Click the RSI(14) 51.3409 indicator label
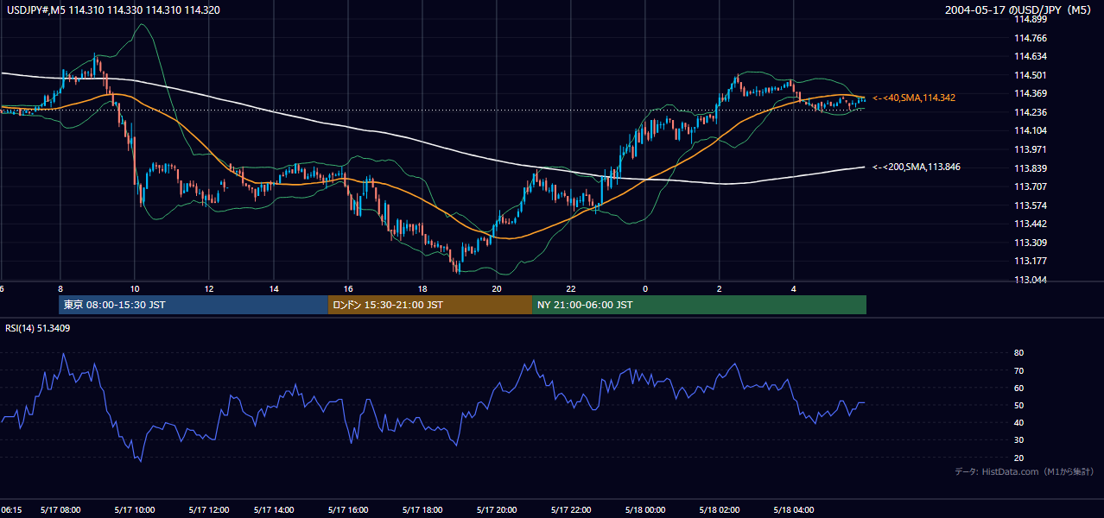 [38, 328]
